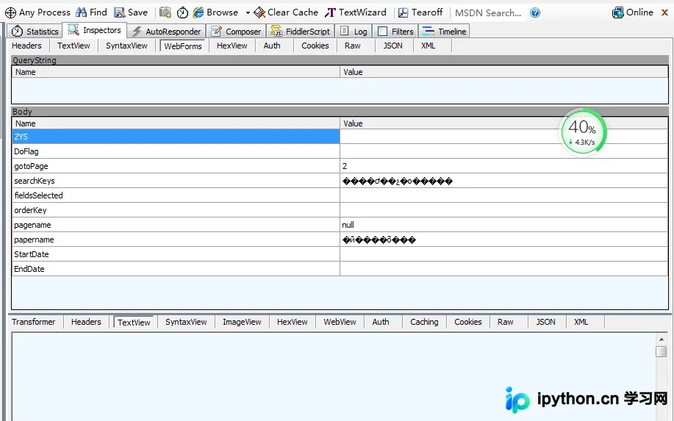
Task: Select the request Headers inspector tab
Action: (x=26, y=46)
